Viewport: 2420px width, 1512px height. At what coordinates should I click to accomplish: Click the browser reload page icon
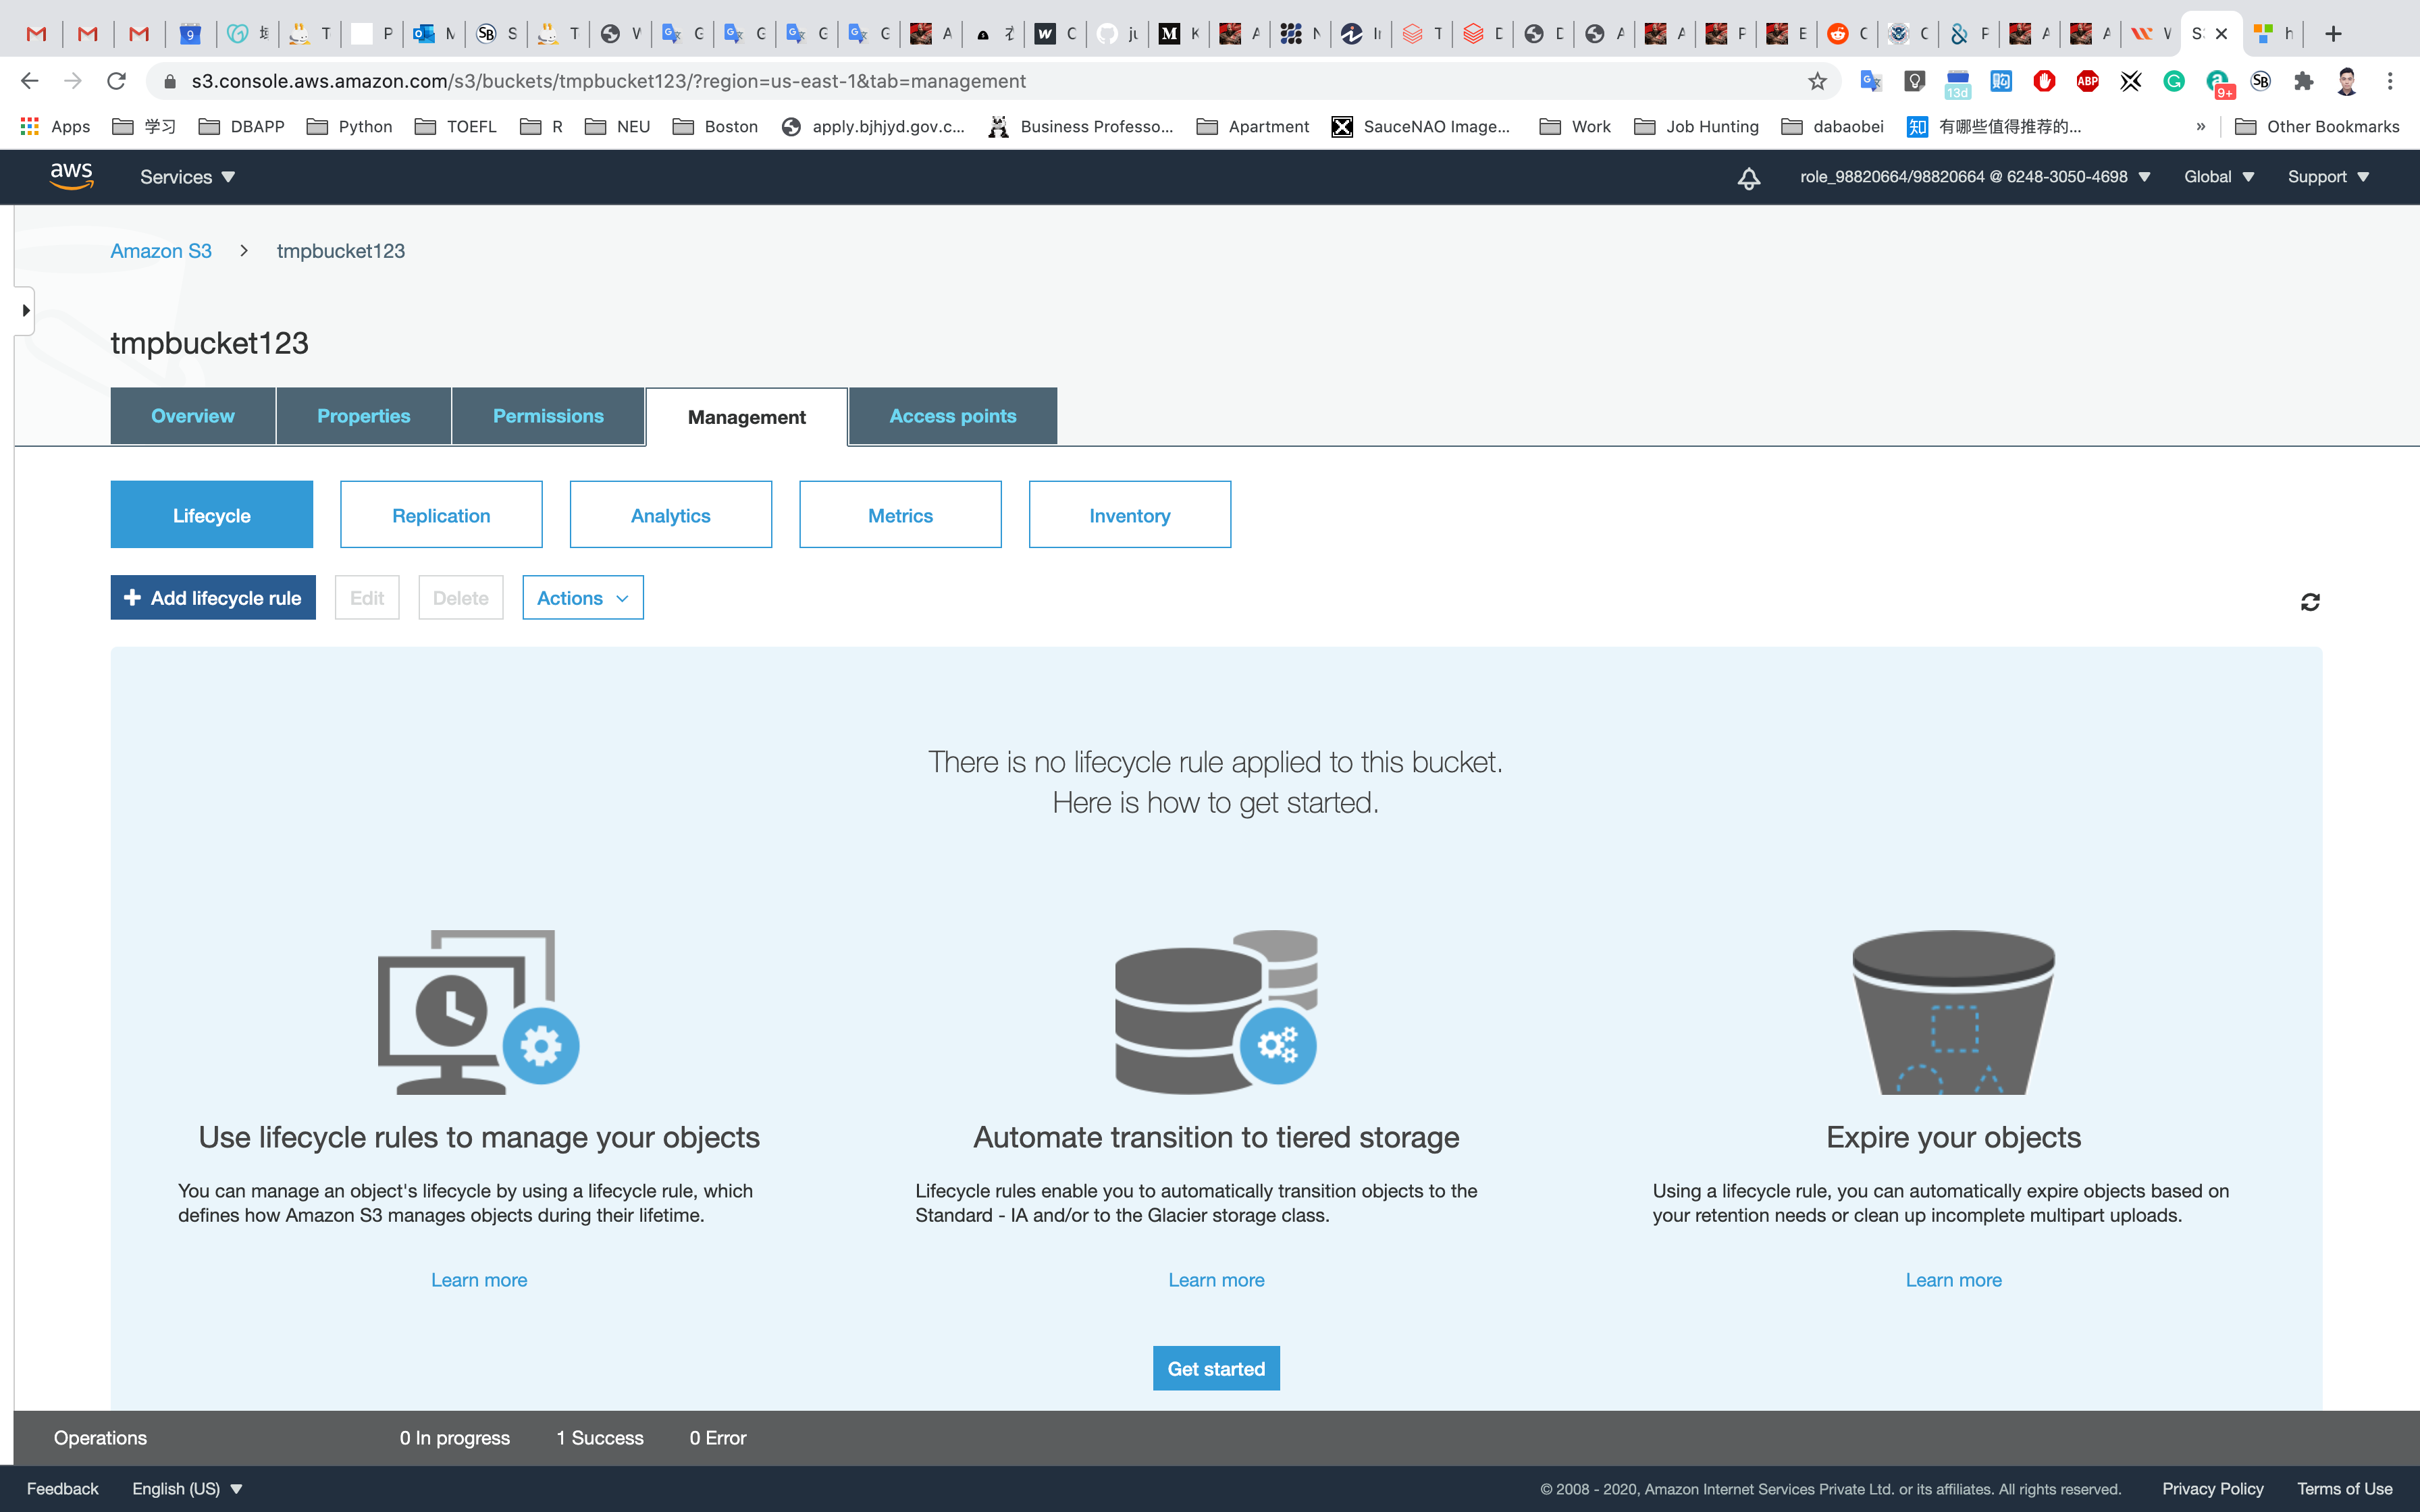click(x=116, y=81)
